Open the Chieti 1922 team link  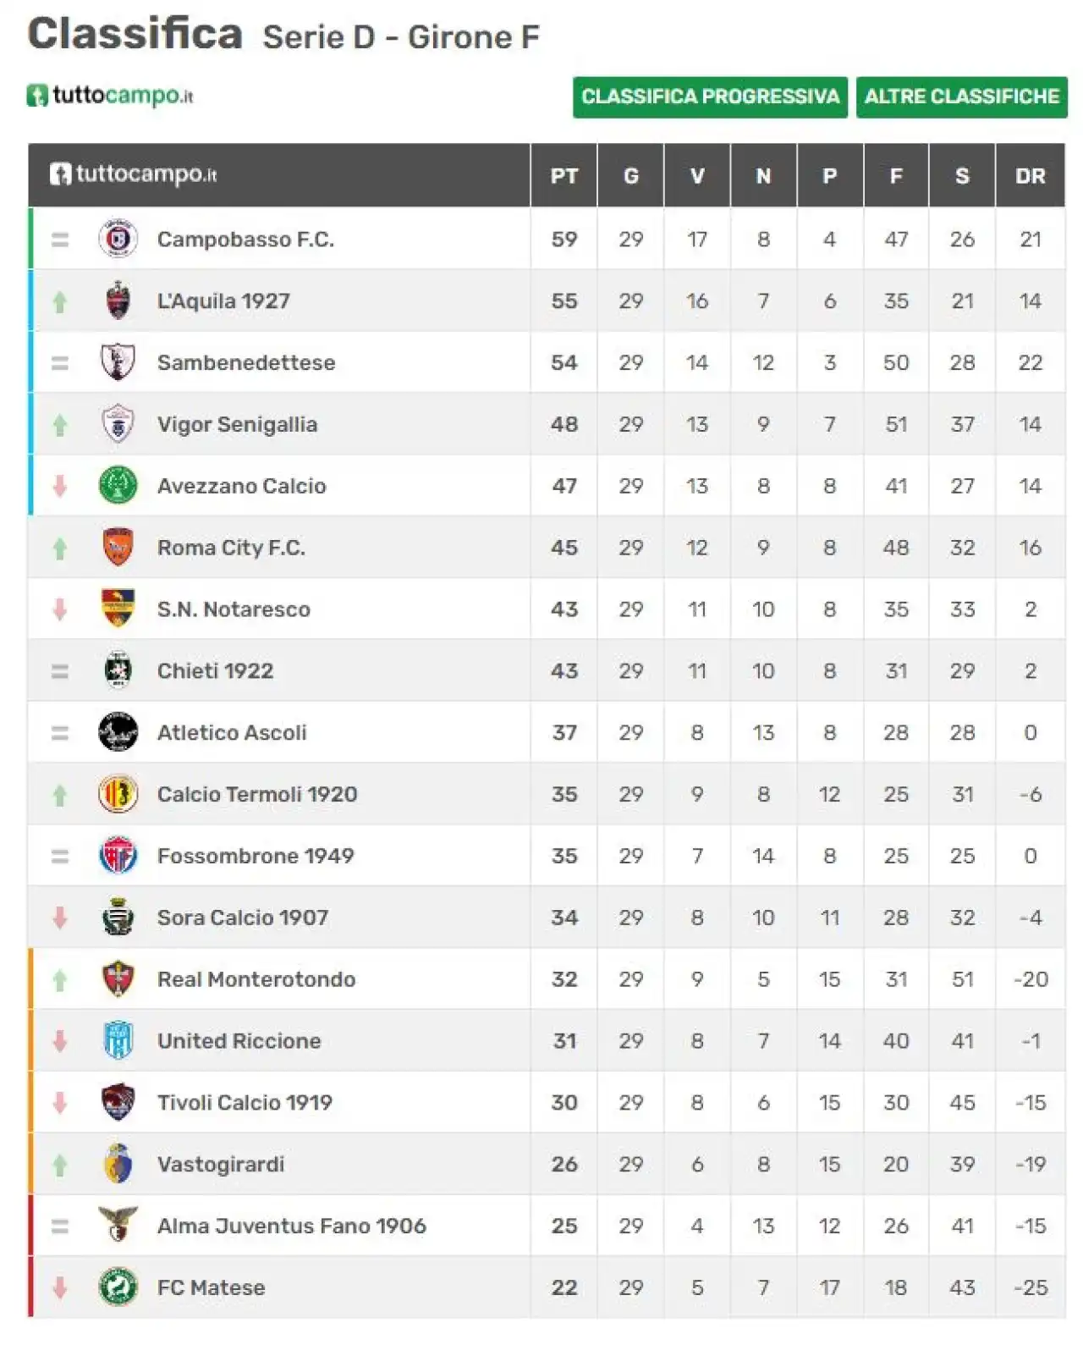(x=215, y=671)
